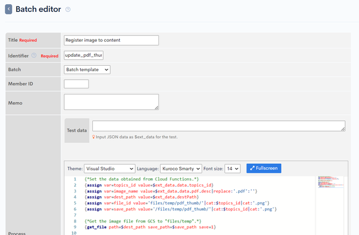The image size is (359, 235).
Task: Click line 2 assign topics_id code
Action: point(149,185)
